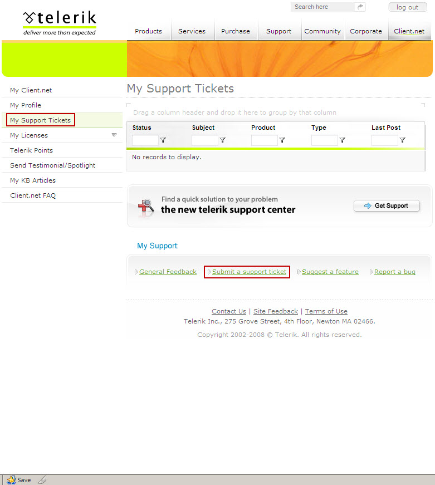Focus the Type filter text box

point(325,140)
